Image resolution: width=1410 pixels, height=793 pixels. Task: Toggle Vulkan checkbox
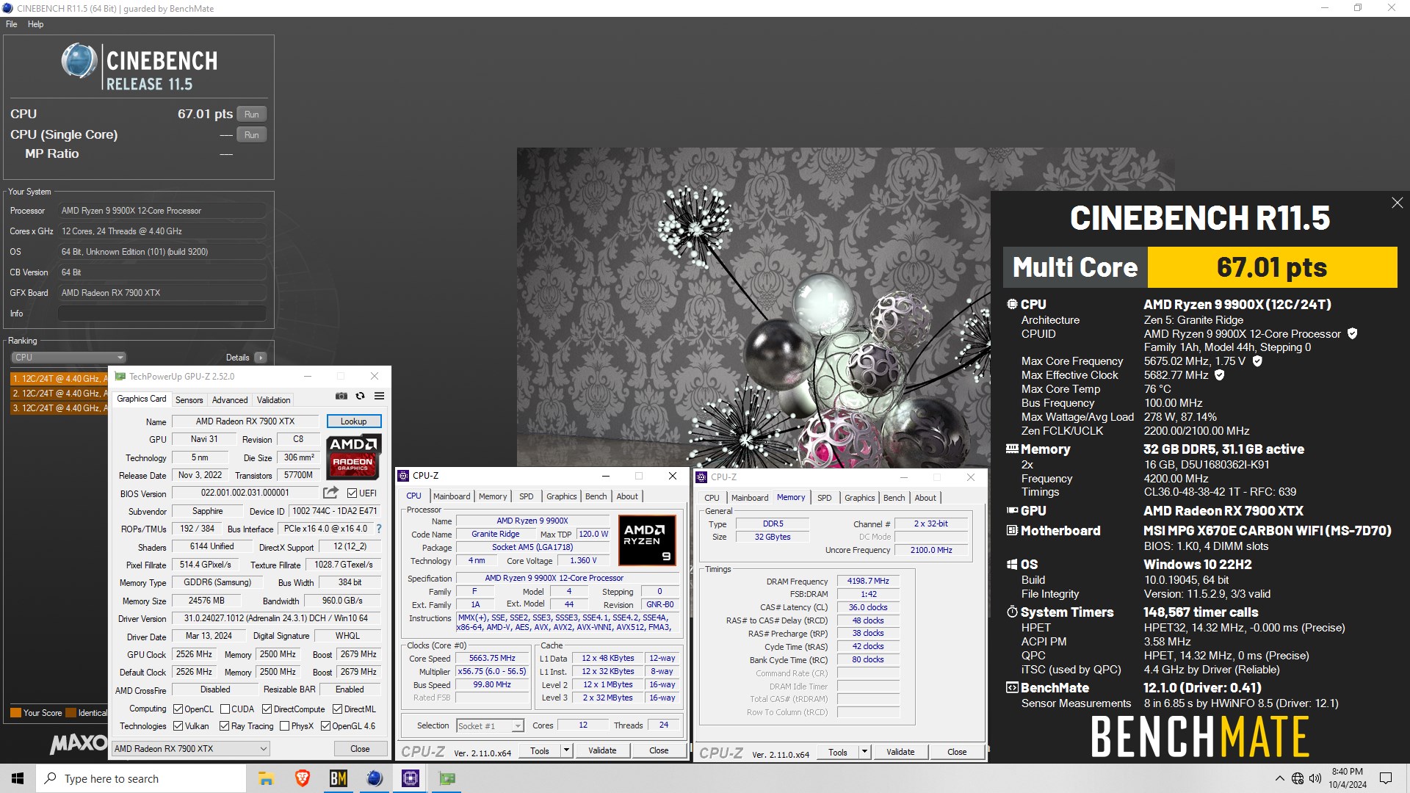(178, 726)
